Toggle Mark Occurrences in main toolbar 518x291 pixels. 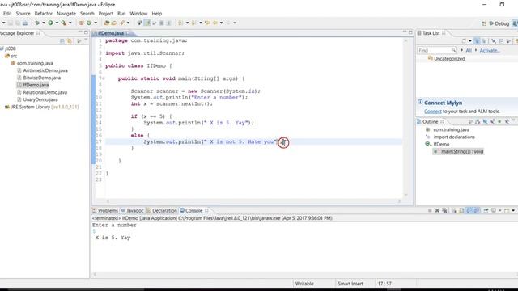(147, 23)
